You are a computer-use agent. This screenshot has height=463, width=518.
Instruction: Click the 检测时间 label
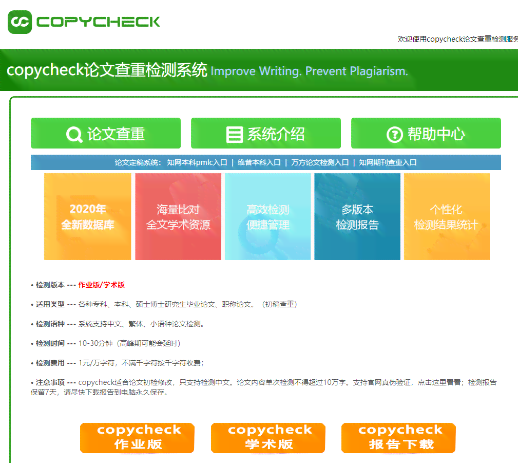(50, 343)
